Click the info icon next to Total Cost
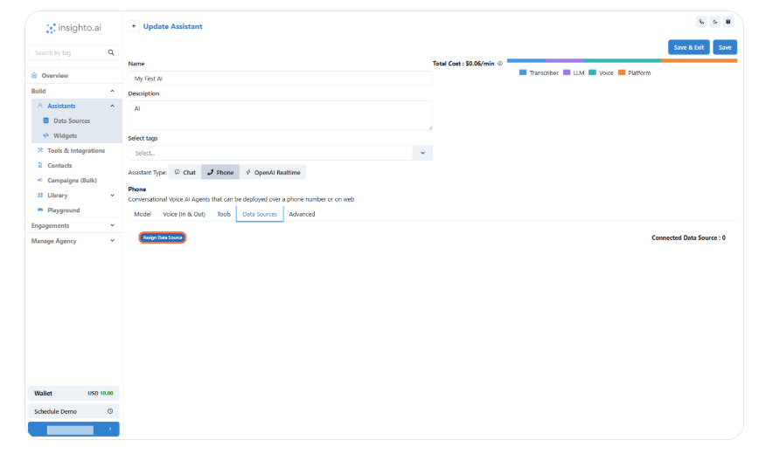 500,64
